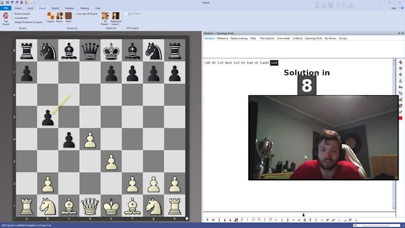
Task: Click the help icon beside Style
Action: (x=402, y=8)
